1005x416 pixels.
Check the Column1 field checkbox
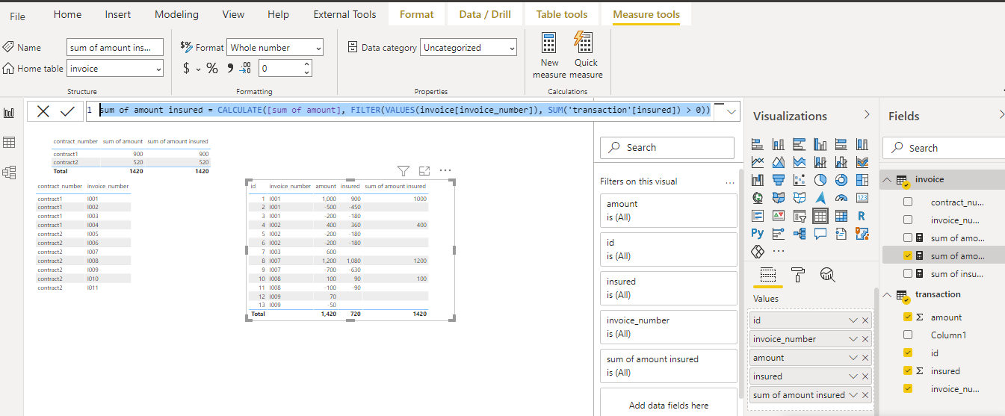pos(908,335)
